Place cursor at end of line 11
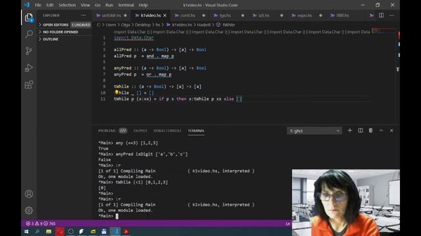The width and height of the screenshot is (421, 236). coord(243,99)
